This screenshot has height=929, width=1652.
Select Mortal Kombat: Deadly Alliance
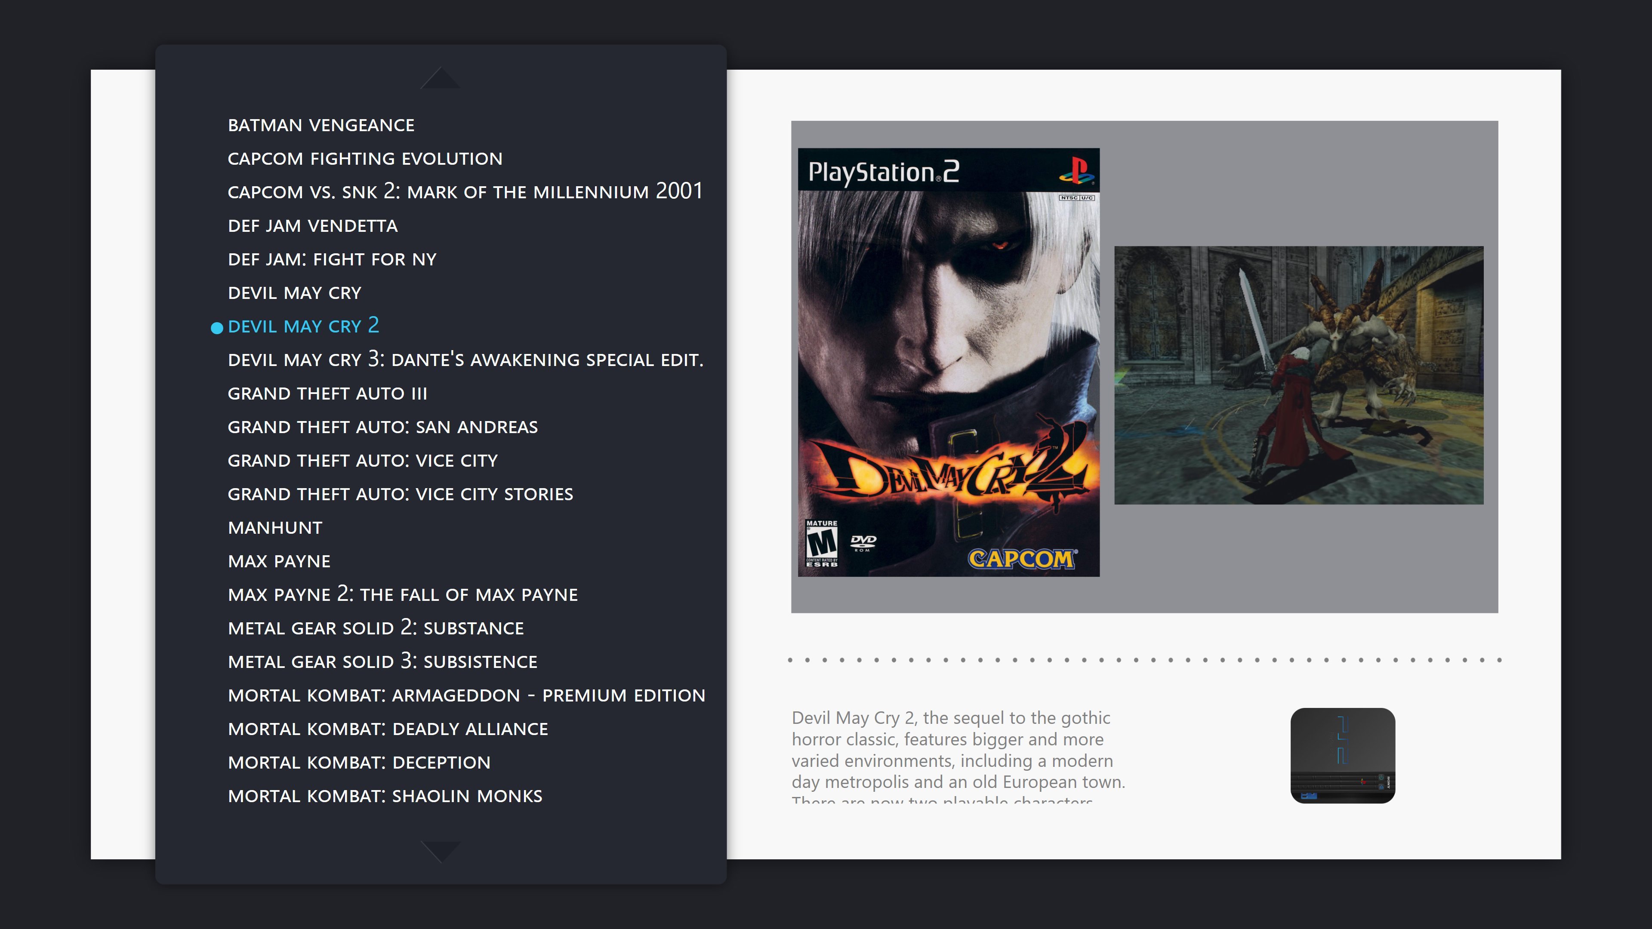click(388, 728)
